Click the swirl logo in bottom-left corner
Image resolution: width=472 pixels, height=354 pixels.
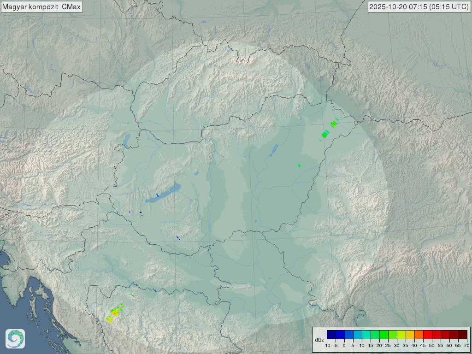(15, 339)
